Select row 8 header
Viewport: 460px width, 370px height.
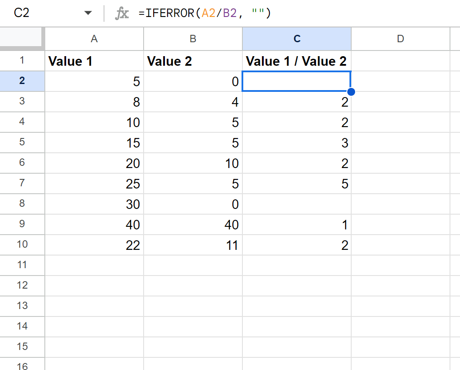[22, 204]
